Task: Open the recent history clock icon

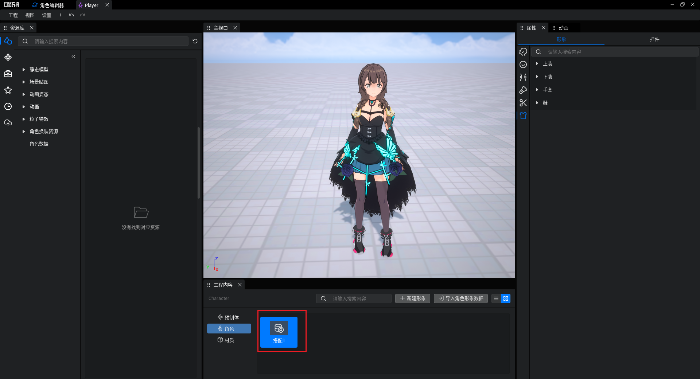Action: pos(8,106)
